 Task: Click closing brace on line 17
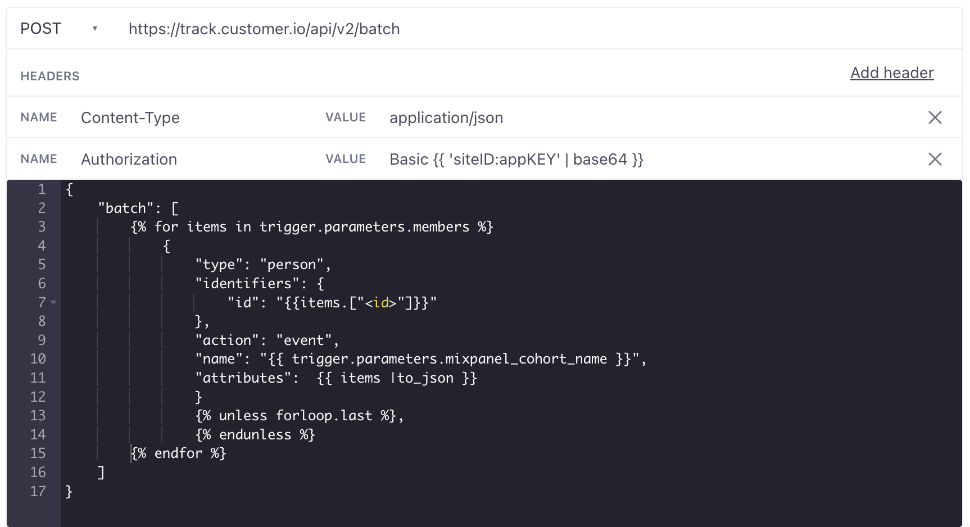point(69,492)
